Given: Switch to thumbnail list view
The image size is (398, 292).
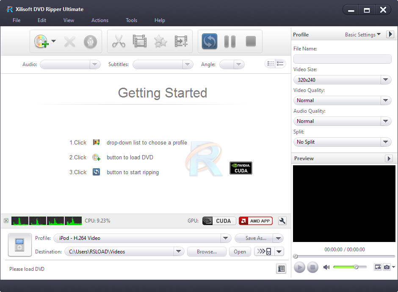Looking at the screenshot, I should pos(271,64).
